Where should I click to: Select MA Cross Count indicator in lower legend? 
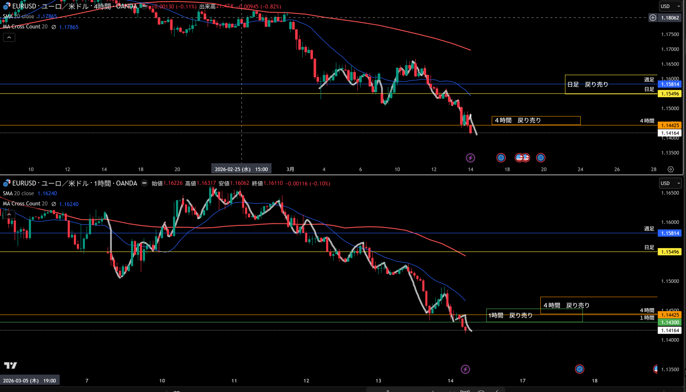point(25,204)
